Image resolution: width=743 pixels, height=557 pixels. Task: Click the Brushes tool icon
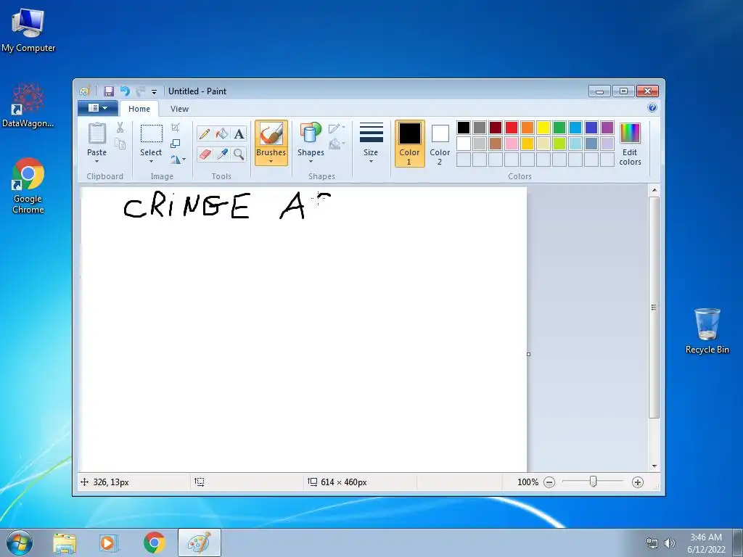271,134
